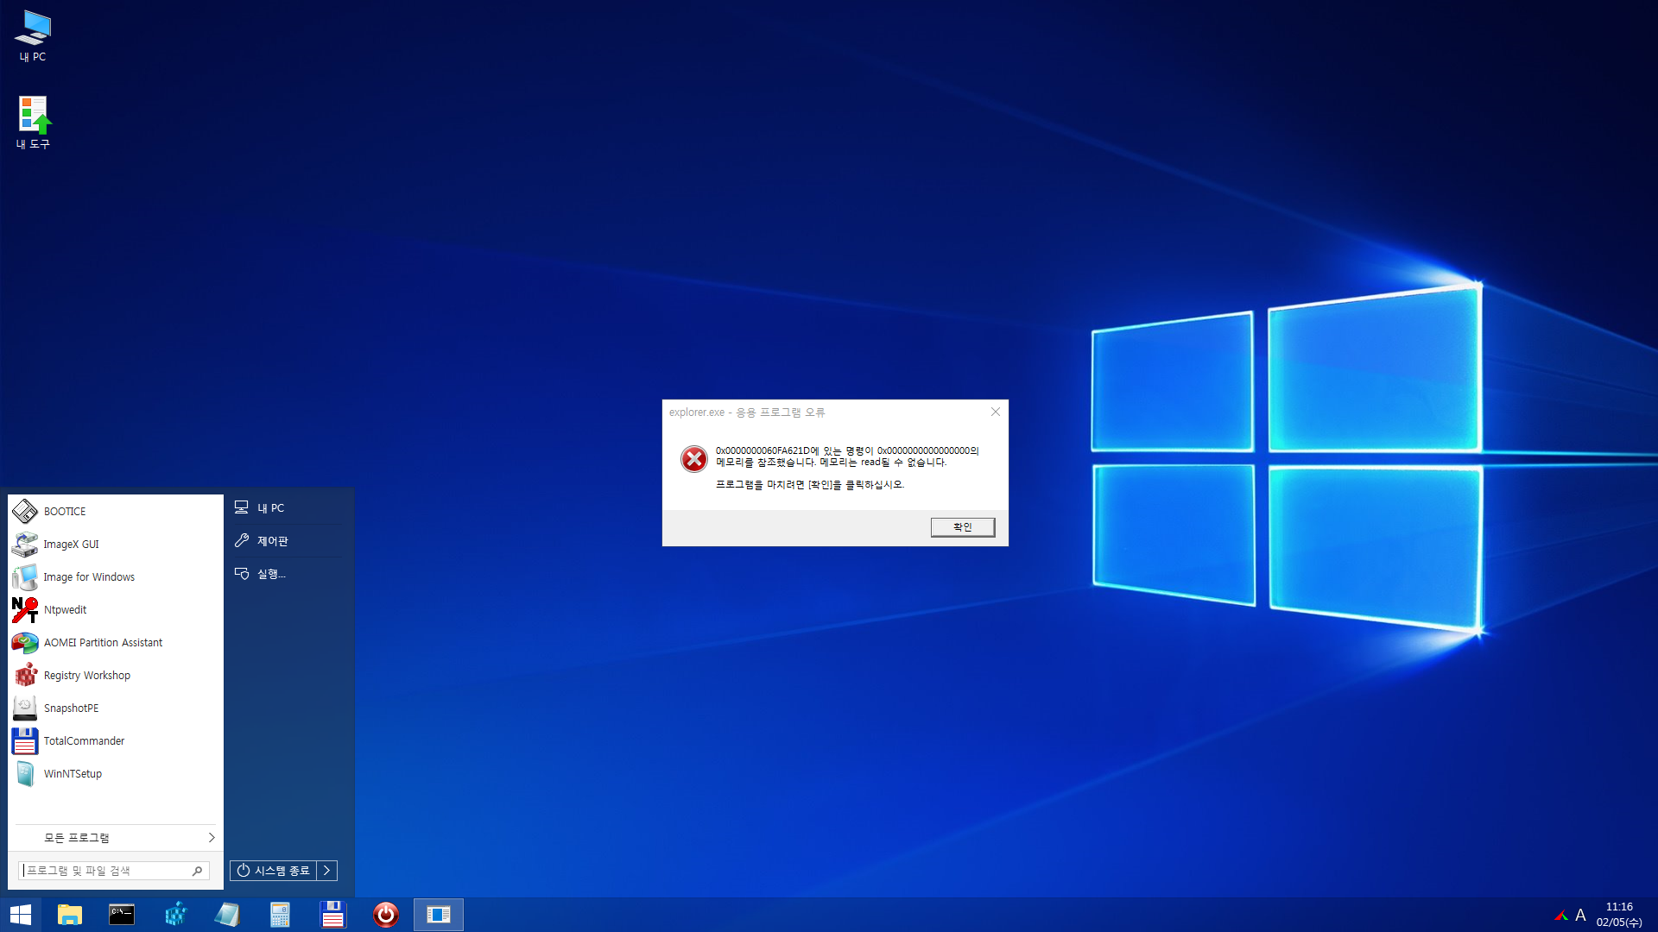Image resolution: width=1658 pixels, height=932 pixels.
Task: Open AOMEI Partition Assistant
Action: [x=116, y=642]
